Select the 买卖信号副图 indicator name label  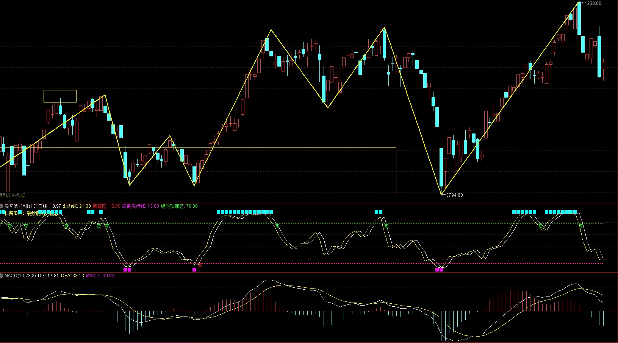pos(18,206)
